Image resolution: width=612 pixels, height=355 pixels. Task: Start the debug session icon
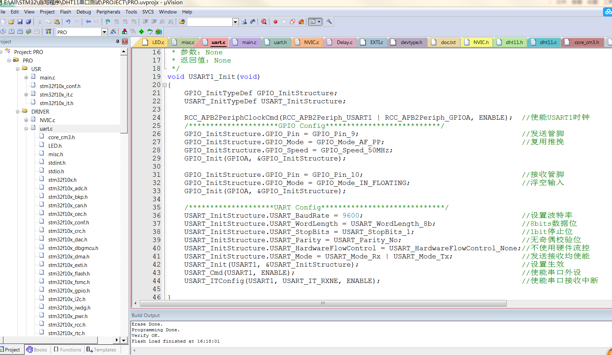click(x=264, y=22)
